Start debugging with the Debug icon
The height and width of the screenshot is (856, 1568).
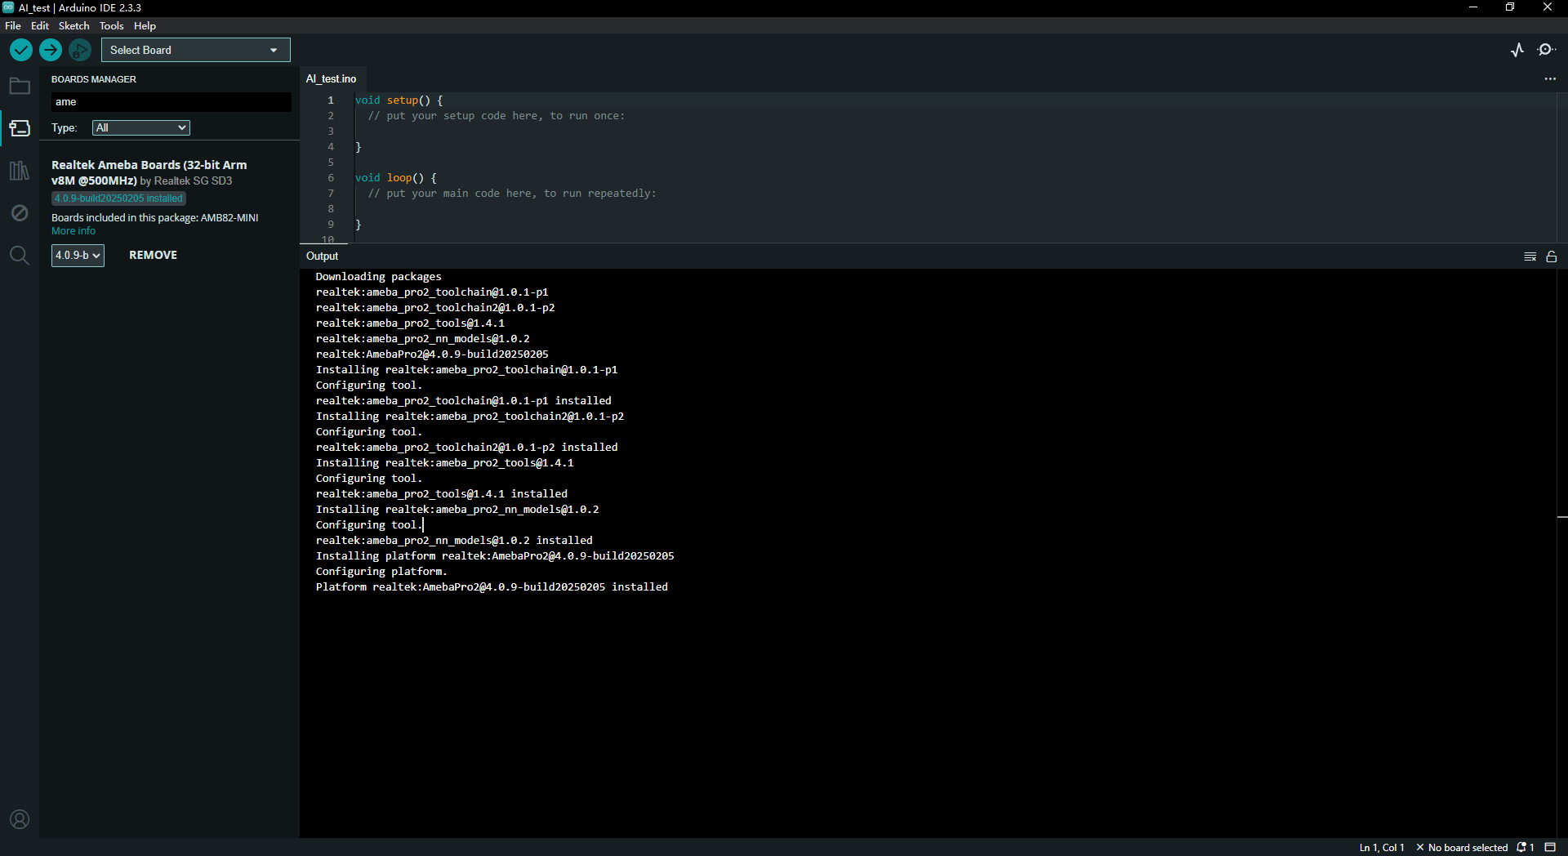(x=80, y=50)
